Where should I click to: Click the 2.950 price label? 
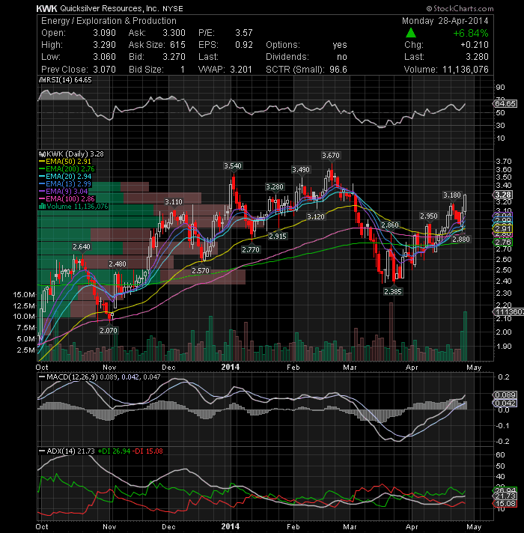[429, 216]
